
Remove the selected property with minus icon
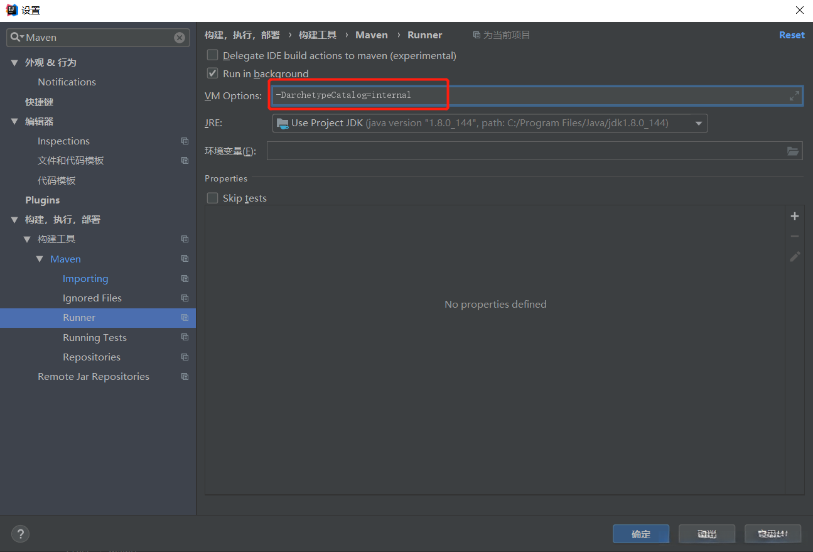point(795,236)
